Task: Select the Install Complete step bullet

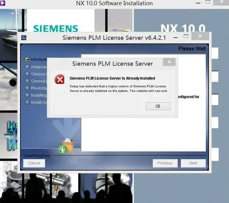Action: tap(27, 102)
